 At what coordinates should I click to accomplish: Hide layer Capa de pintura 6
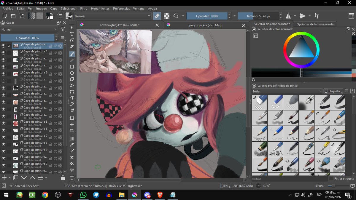click(3, 130)
